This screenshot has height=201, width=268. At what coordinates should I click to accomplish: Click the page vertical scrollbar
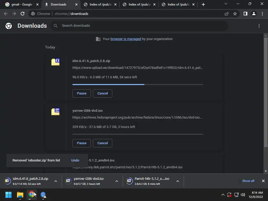[x=266, y=92]
